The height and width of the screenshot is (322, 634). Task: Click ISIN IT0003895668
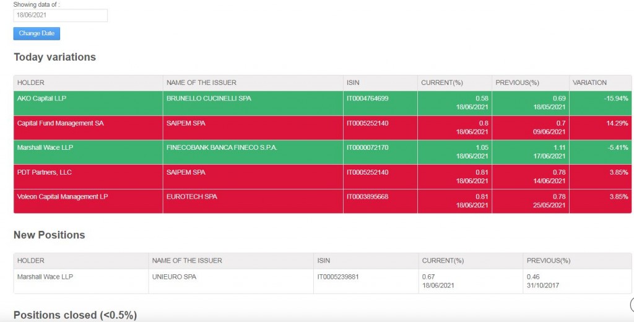367,196
